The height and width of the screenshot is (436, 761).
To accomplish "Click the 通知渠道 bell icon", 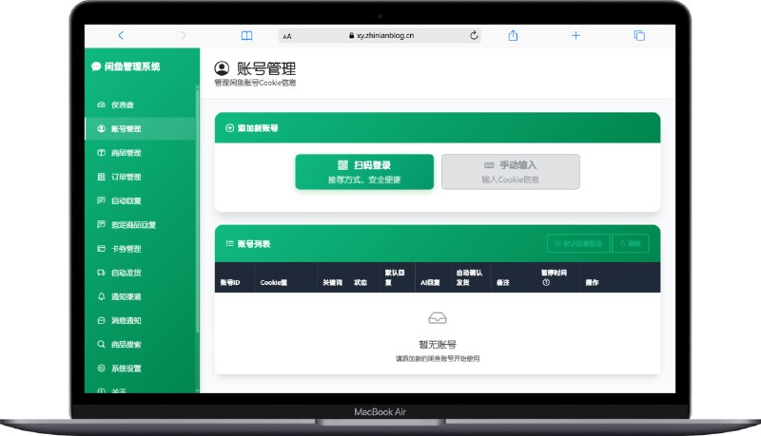I will [x=101, y=296].
